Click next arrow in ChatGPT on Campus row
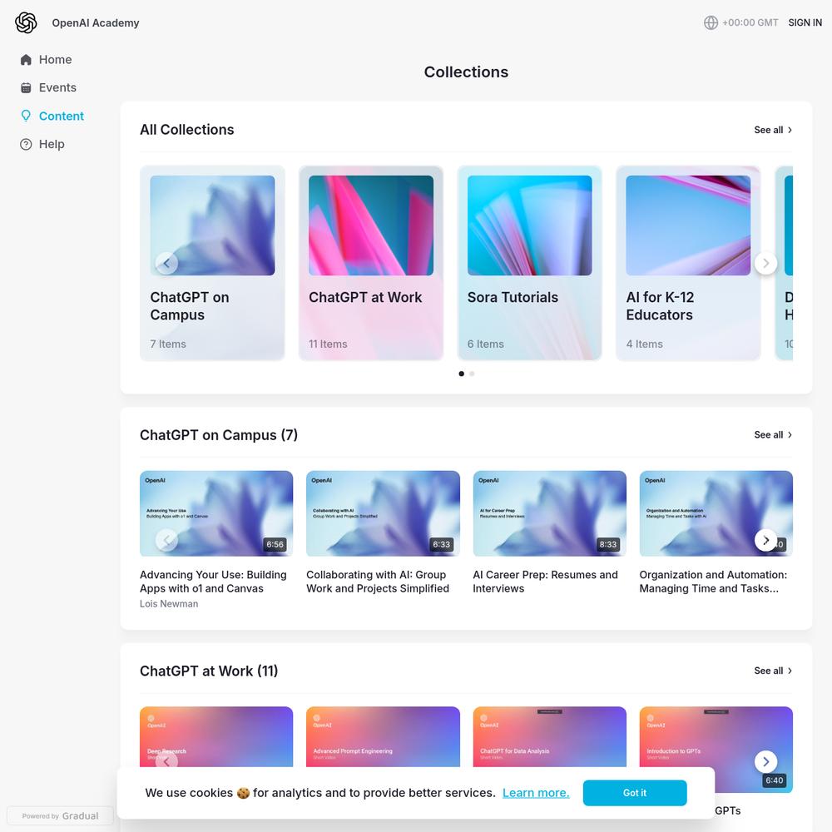832x832 pixels. click(x=765, y=540)
